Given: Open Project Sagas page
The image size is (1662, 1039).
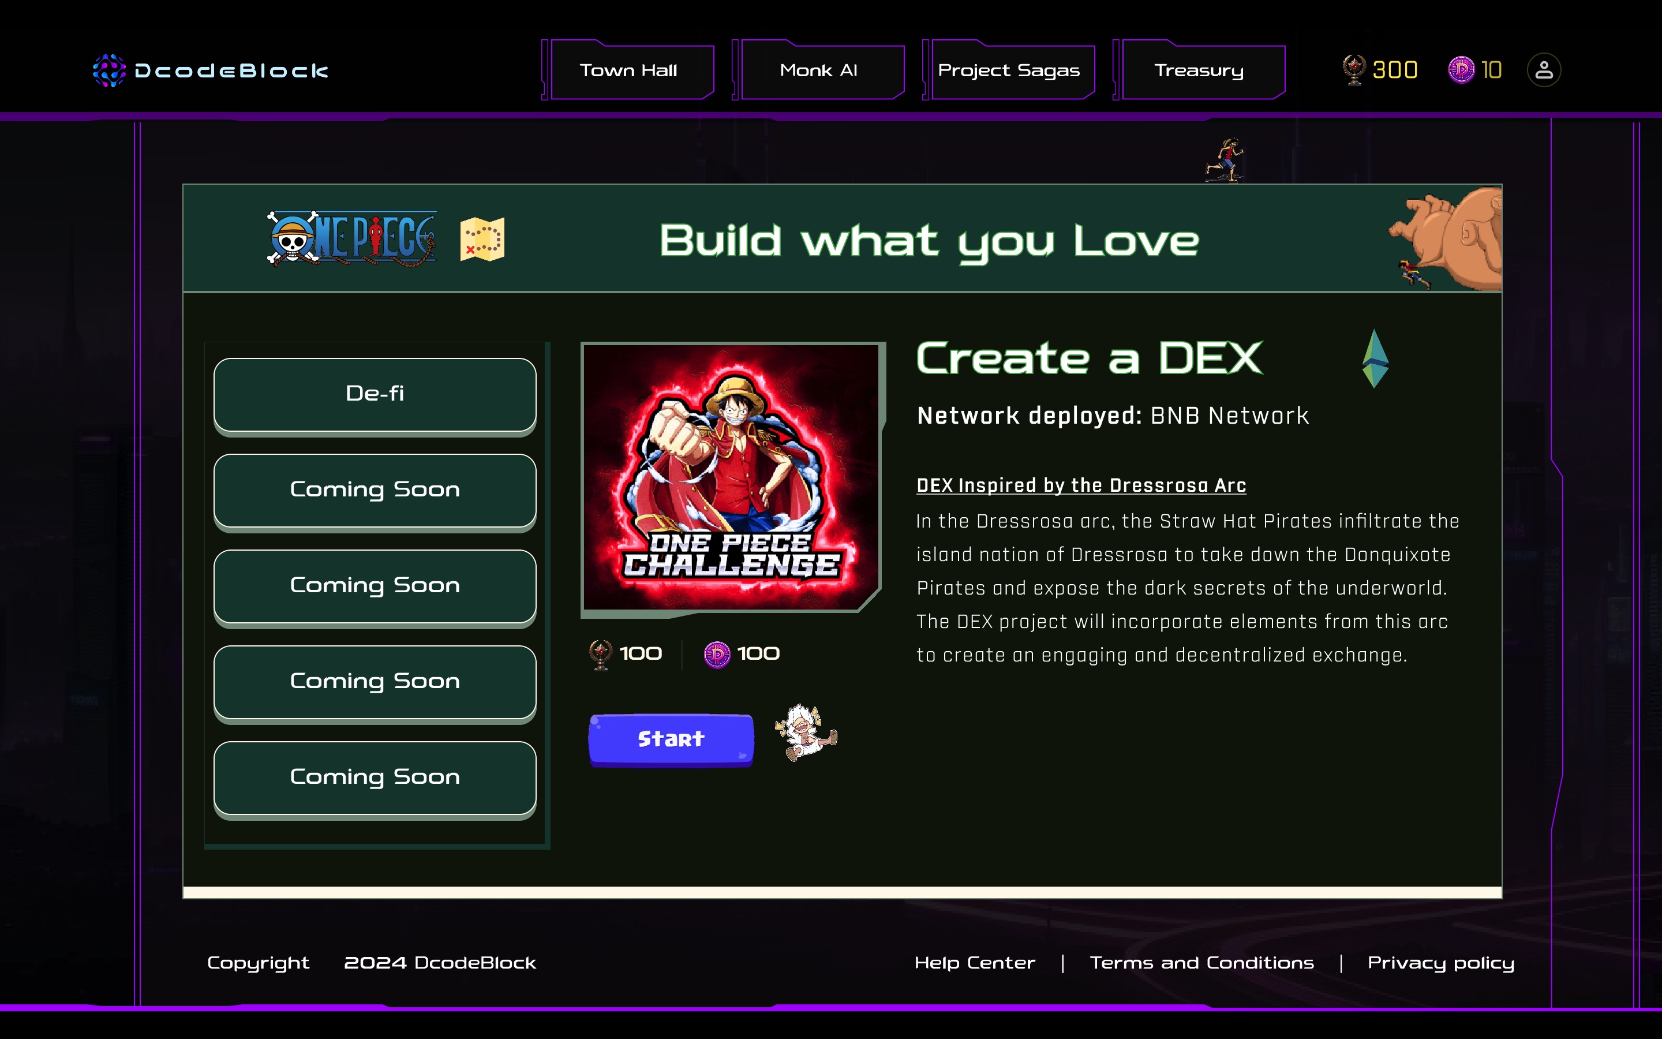Looking at the screenshot, I should coord(1009,71).
